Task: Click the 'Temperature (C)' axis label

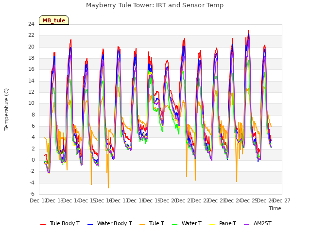Action: tap(6, 109)
